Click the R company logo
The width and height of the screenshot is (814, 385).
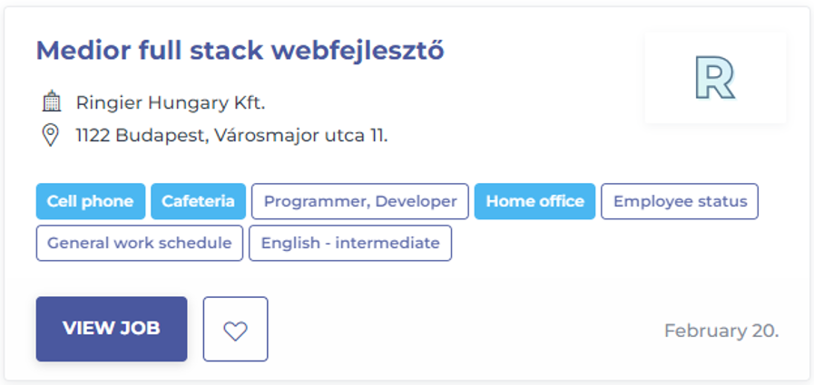[x=715, y=78]
